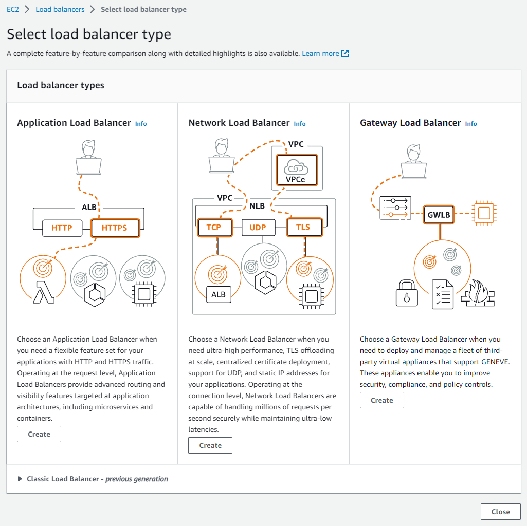Click the TCP listener box
The image size is (527, 526).
[215, 228]
